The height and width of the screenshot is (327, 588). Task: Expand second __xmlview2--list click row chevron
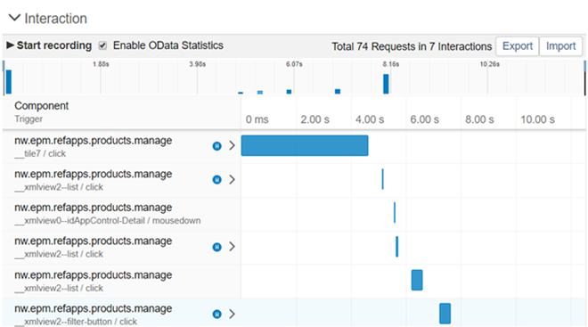click(233, 247)
